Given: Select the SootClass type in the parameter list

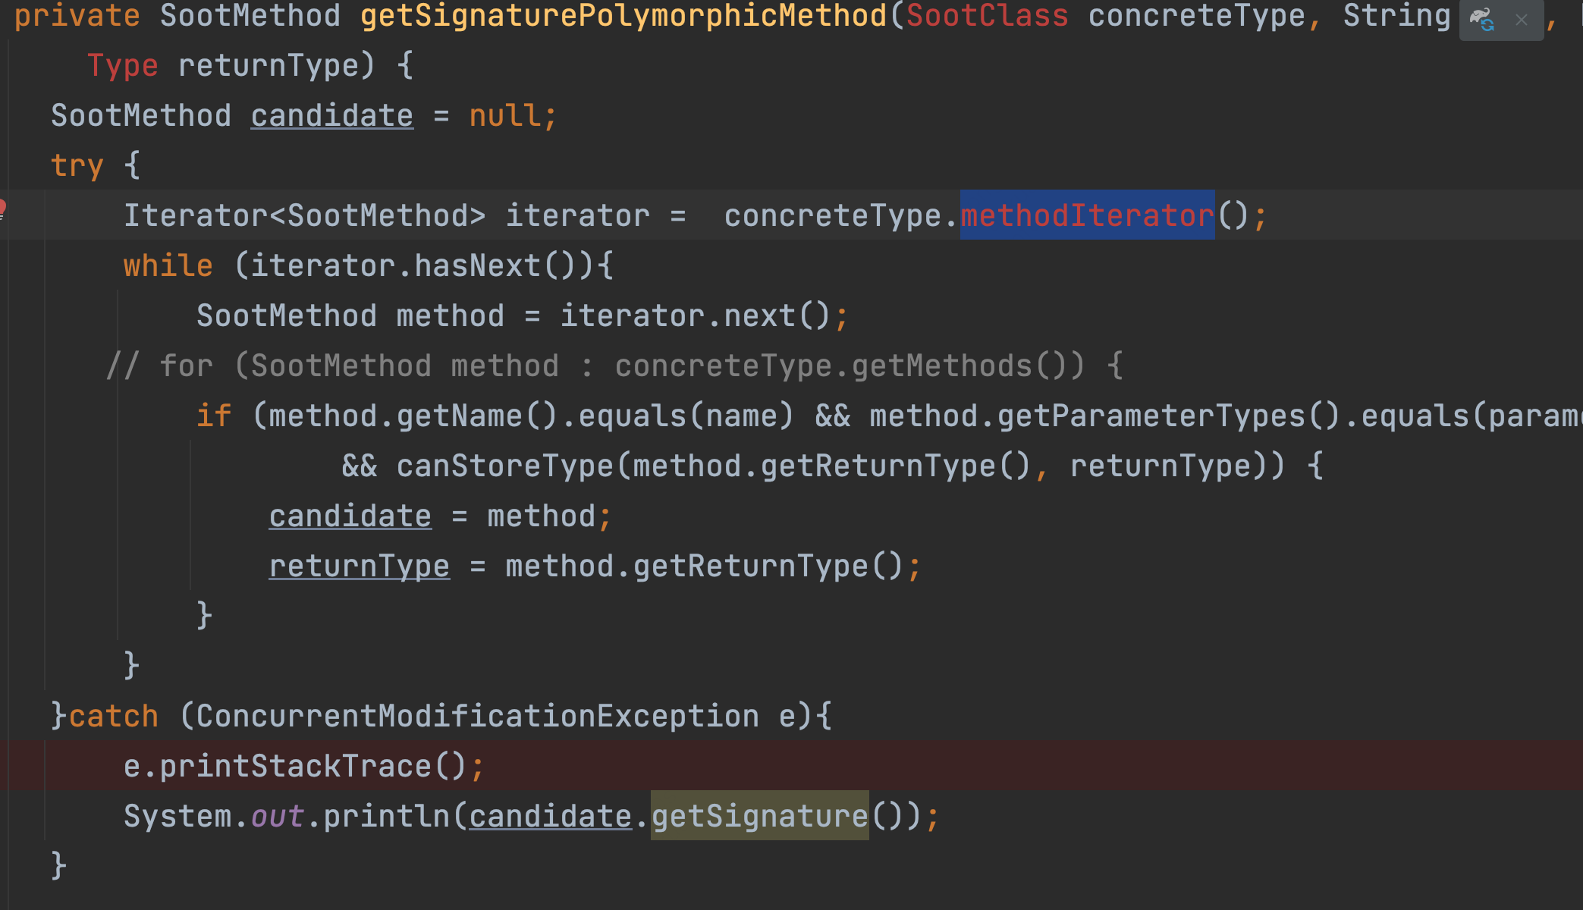Looking at the screenshot, I should pyautogui.click(x=988, y=15).
